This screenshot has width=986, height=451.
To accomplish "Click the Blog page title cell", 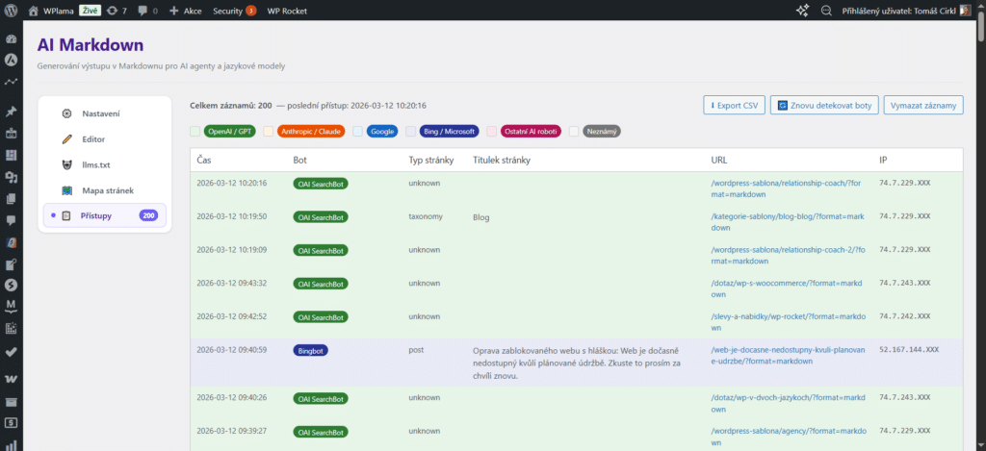I will click(481, 217).
